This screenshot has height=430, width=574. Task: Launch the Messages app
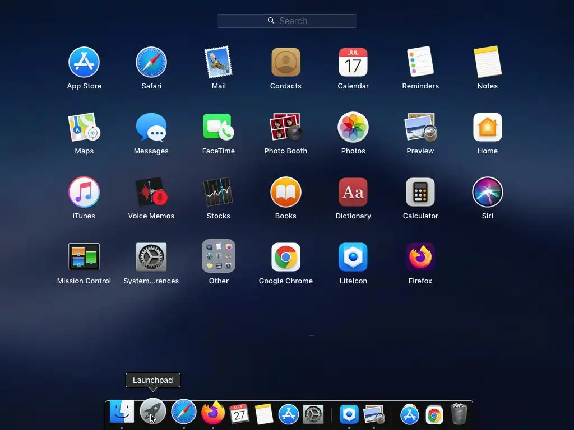[151, 127]
